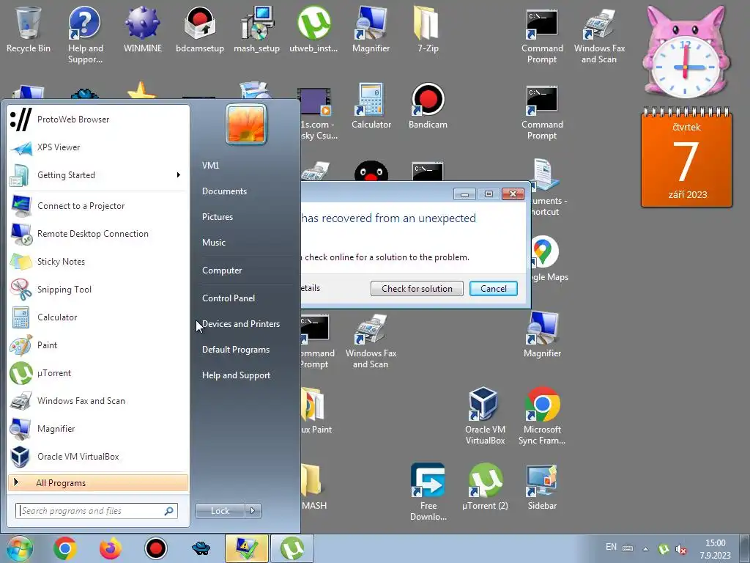Select the mash_setup desktop icon
This screenshot has height=563, width=750.
coord(257,29)
